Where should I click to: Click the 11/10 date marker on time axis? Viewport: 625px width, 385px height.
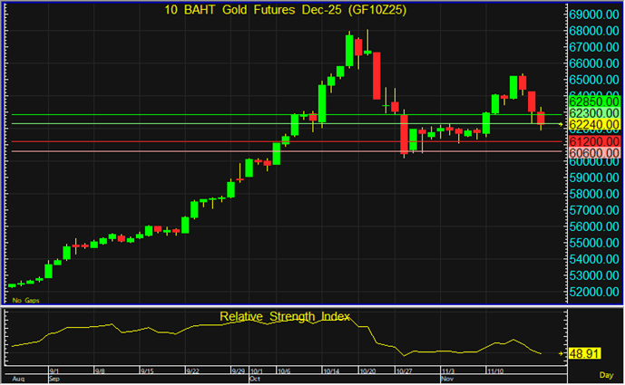tap(497, 371)
